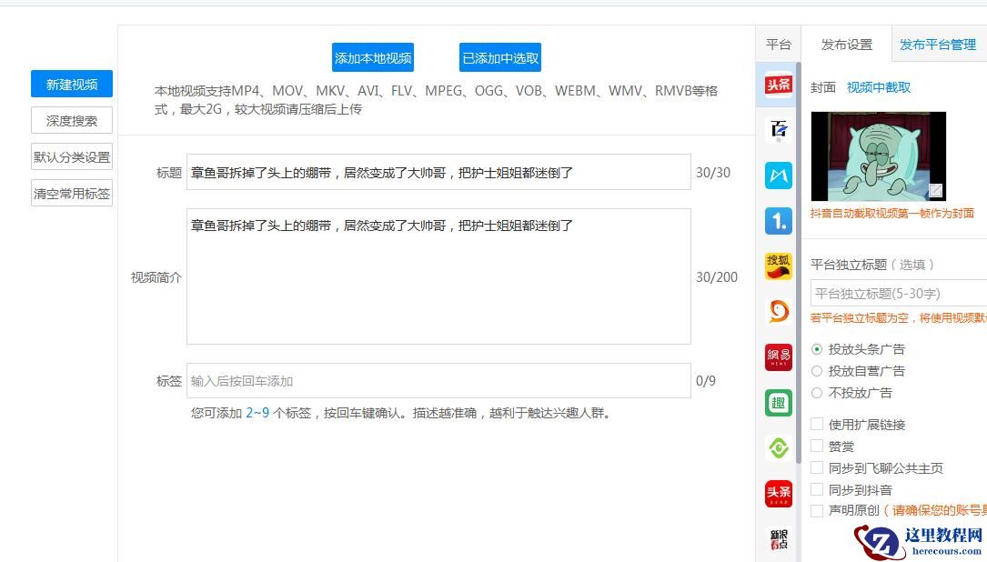This screenshot has height=562, width=987.
Task: Click the small edit icon on cover thumbnail
Action: 935,190
